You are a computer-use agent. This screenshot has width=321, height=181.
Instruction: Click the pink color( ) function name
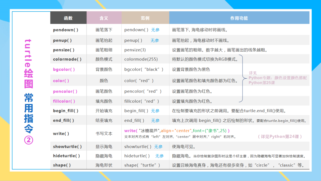[x=61, y=81]
